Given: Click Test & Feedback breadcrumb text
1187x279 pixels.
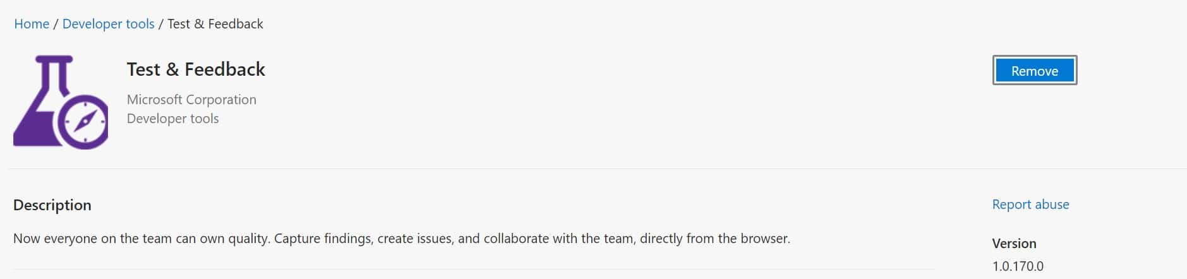Looking at the screenshot, I should tap(215, 24).
